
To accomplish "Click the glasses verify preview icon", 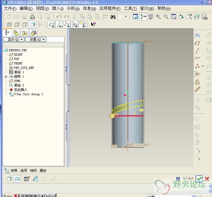I will [x=191, y=179].
